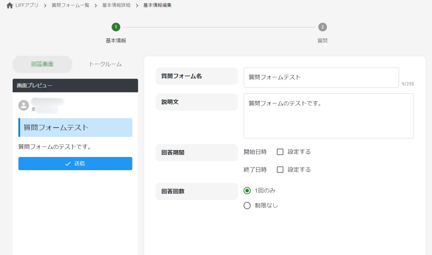Click the highlighted 質問フォームテスト preview title
The image size is (432, 255).
(x=75, y=127)
